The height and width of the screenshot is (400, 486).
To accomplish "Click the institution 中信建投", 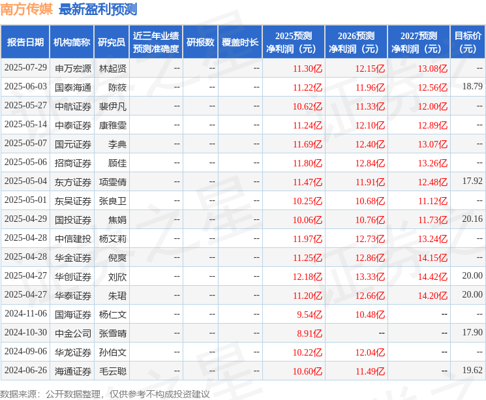I will (73, 238).
